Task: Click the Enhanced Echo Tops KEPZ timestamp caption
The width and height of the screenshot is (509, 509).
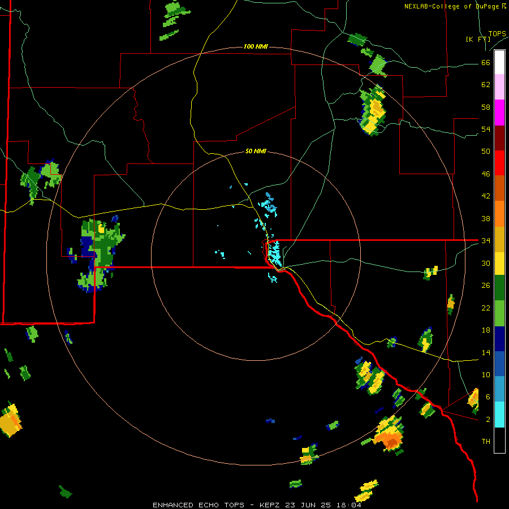Action: click(257, 505)
